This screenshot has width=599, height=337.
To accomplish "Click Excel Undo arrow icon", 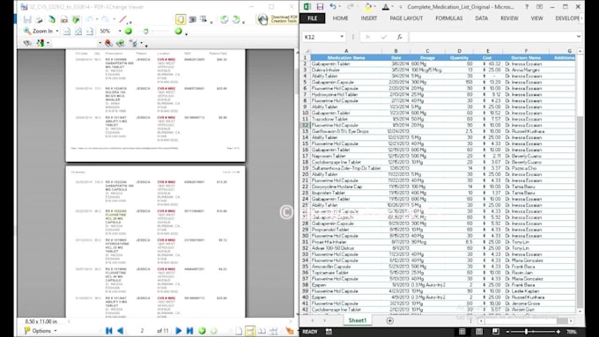I will click(333, 6).
